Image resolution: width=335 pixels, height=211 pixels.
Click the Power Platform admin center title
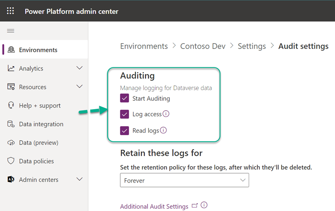tap(71, 11)
